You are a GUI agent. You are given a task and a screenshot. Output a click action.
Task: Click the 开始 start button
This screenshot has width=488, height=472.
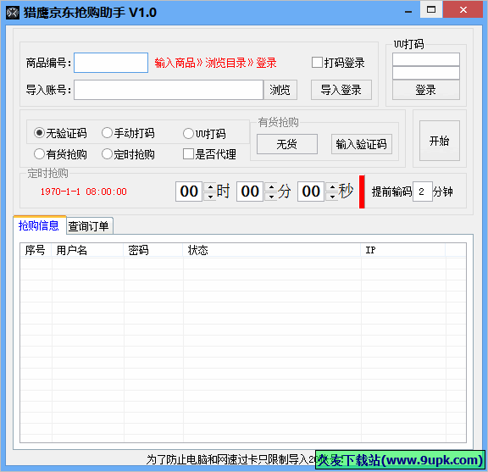pyautogui.click(x=439, y=141)
